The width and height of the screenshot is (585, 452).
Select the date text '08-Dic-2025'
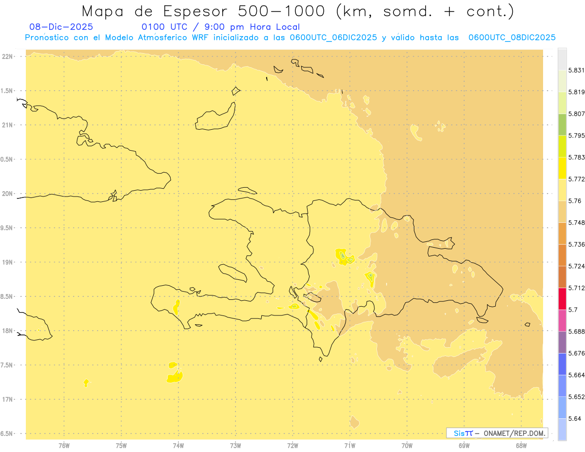[x=61, y=27]
